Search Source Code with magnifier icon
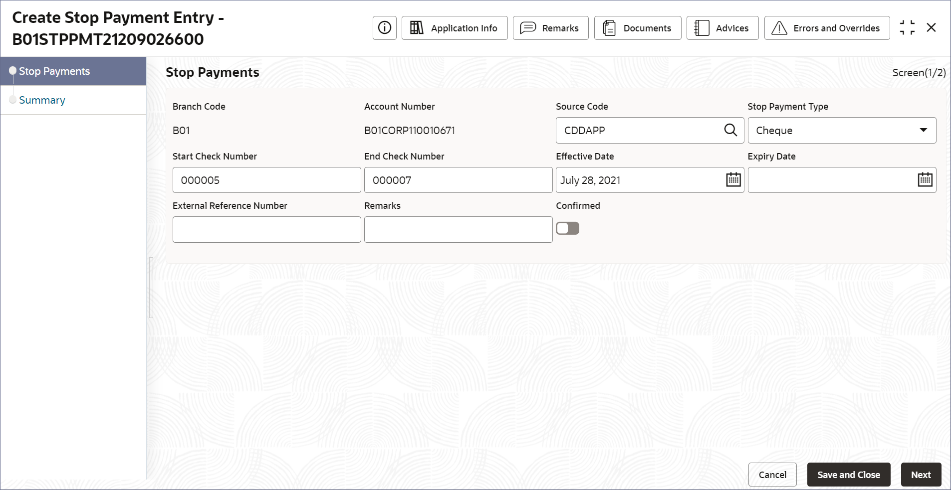 [x=730, y=130]
